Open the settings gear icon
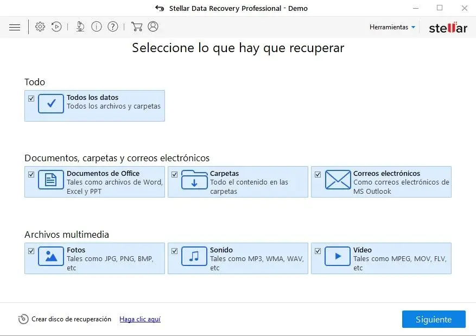The width and height of the screenshot is (476, 336). (x=40, y=27)
